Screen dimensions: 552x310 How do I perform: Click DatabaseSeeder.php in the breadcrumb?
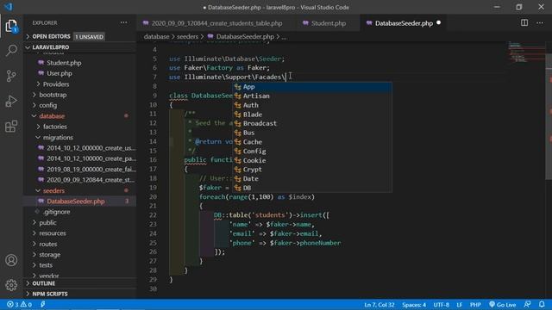click(x=241, y=36)
